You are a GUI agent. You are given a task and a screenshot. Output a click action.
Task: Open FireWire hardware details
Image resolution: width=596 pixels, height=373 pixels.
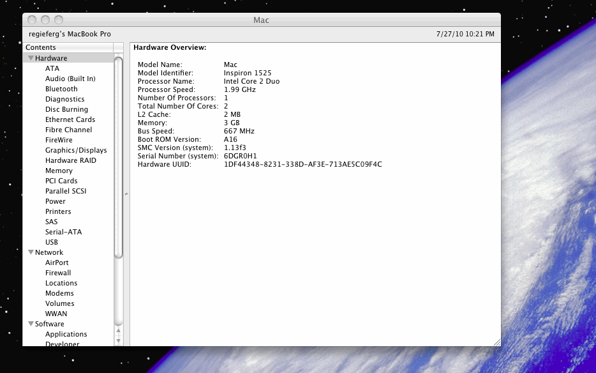click(x=59, y=140)
